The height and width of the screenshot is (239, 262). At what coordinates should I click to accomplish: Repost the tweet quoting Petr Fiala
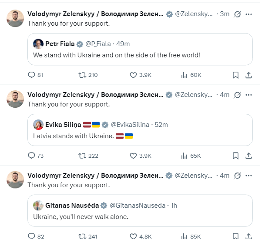pos(88,75)
